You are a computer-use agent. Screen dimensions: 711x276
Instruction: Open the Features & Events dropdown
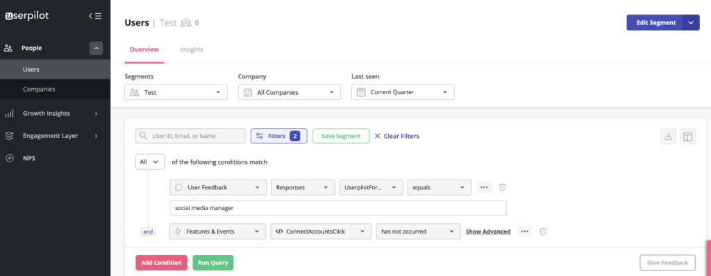click(217, 231)
